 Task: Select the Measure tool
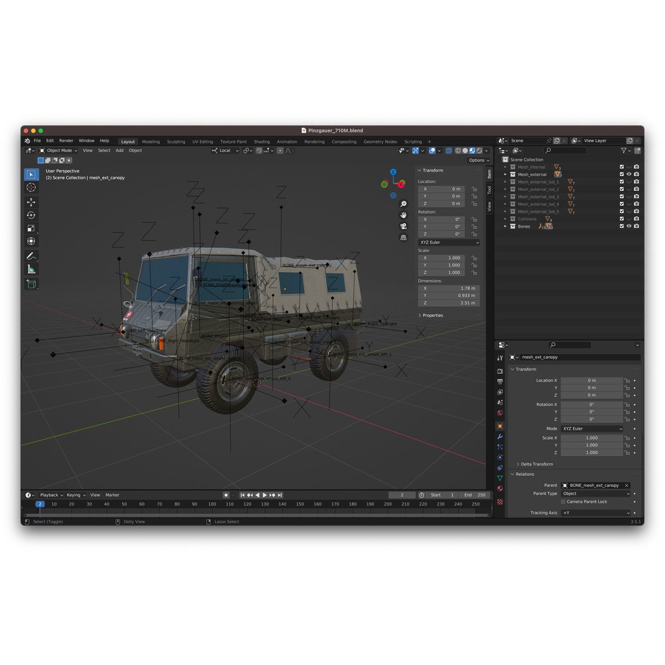tap(31, 269)
